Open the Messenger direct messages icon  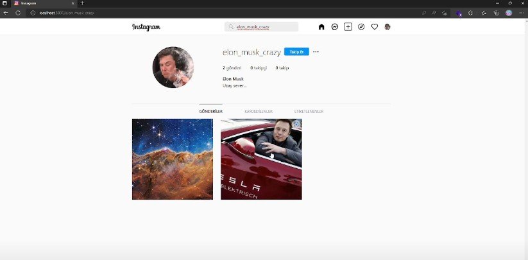tap(334, 26)
